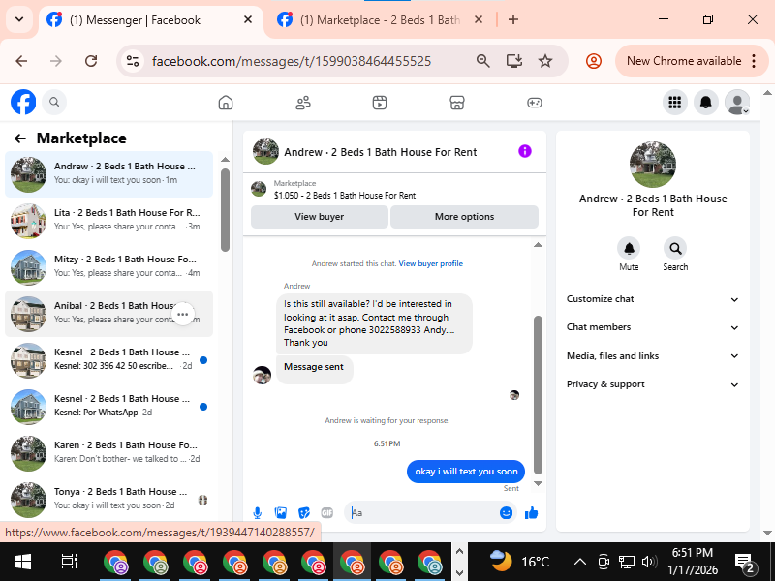775x581 pixels.
Task: Open View buyer profile link
Action: 430,263
